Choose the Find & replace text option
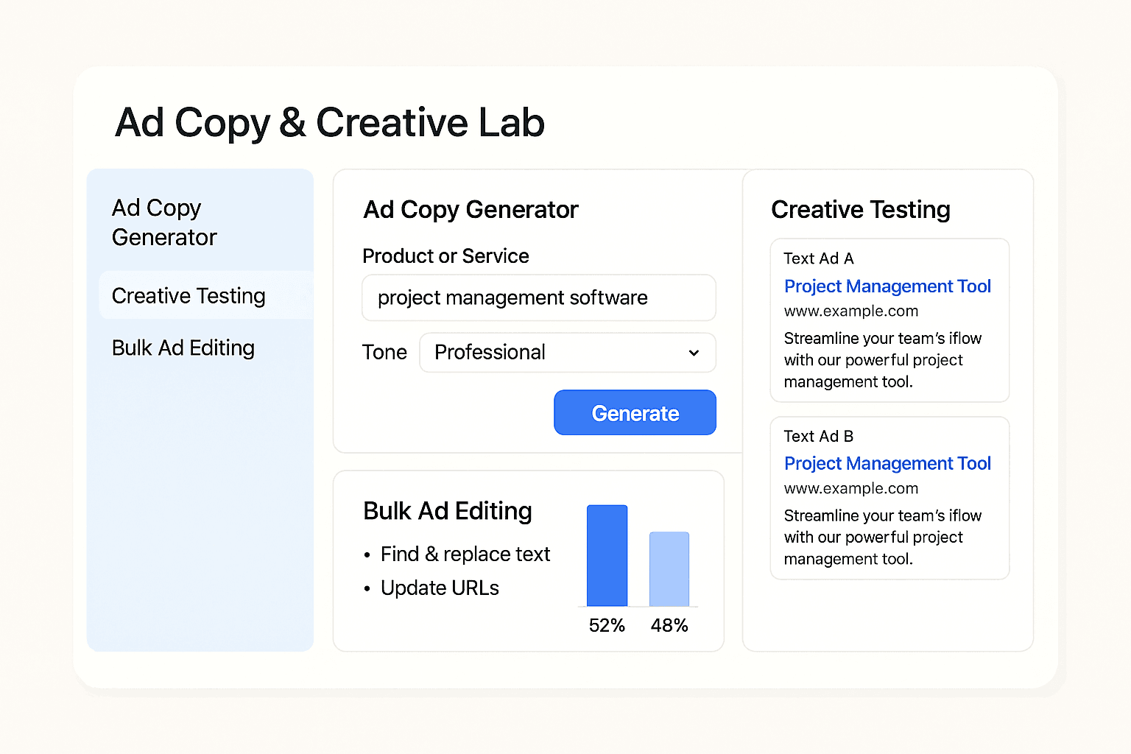The width and height of the screenshot is (1131, 754). click(465, 554)
